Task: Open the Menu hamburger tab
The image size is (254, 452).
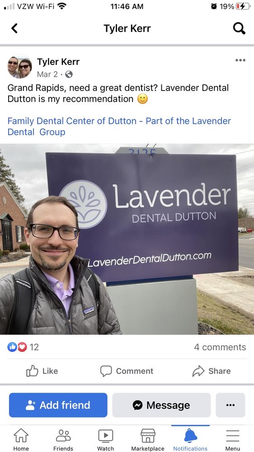Action: point(233,440)
